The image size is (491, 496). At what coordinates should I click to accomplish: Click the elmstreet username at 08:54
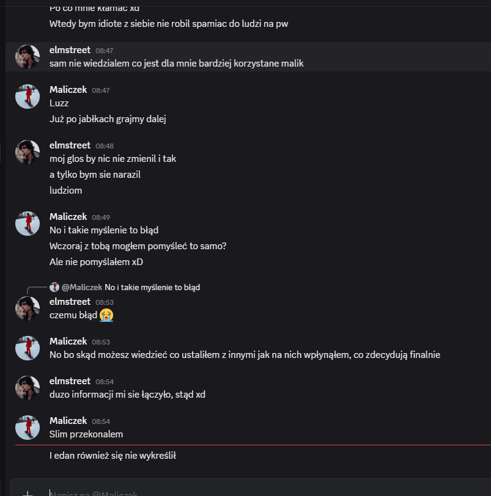coord(70,381)
